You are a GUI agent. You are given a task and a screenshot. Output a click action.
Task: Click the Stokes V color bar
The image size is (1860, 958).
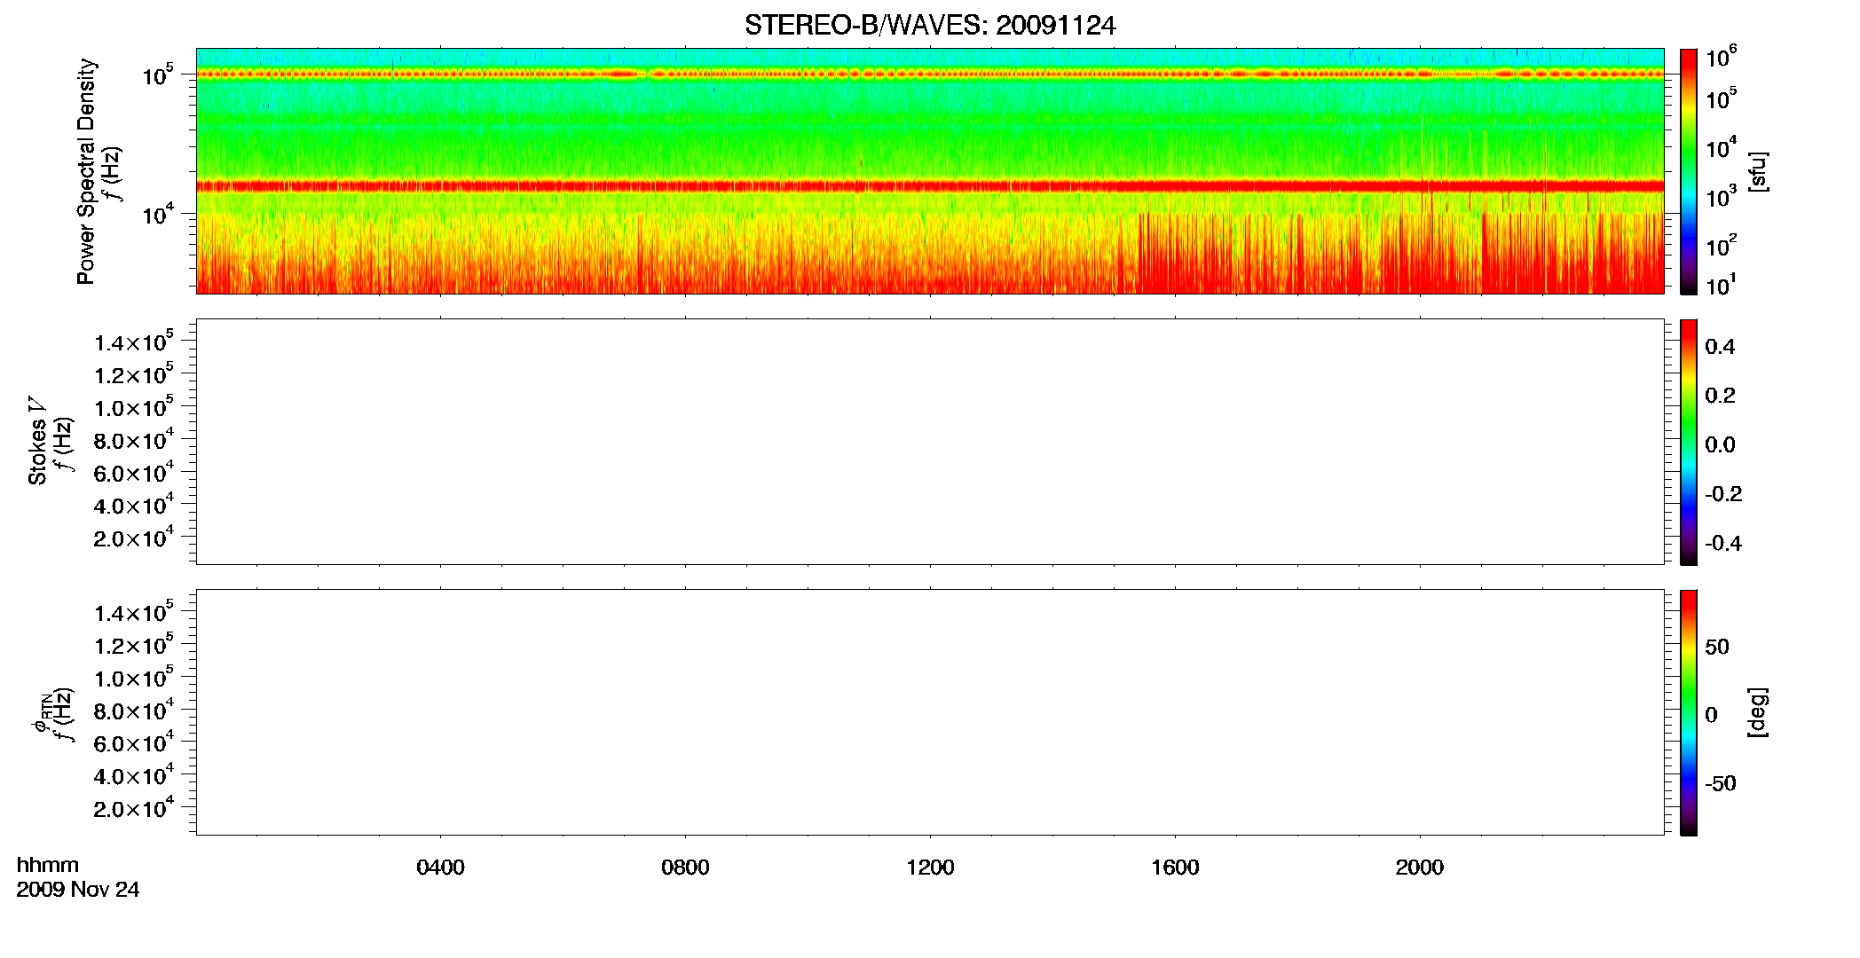[1689, 442]
